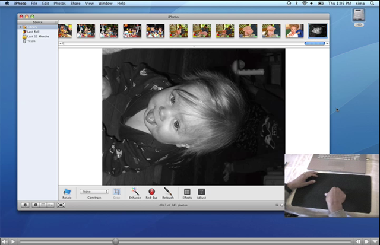The width and height of the screenshot is (380, 245).
Task: Activate the Red-Eye removal tool
Action: pyautogui.click(x=151, y=192)
